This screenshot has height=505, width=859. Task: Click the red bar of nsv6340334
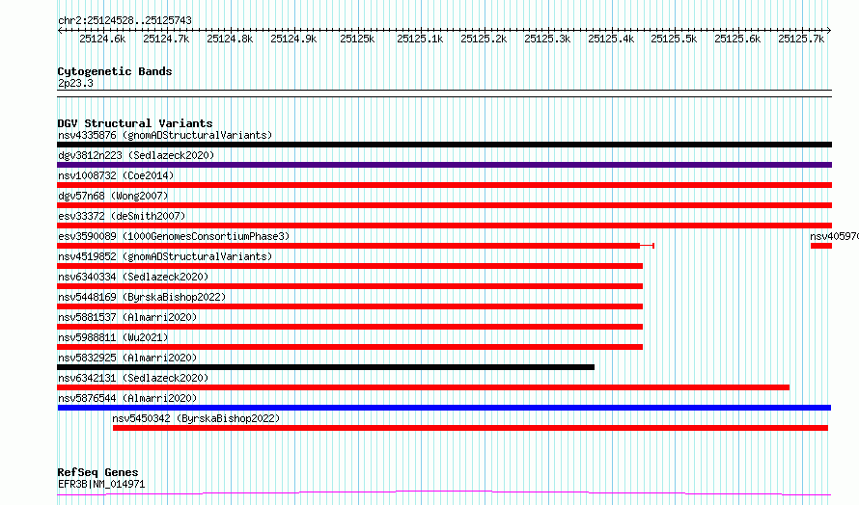(x=349, y=286)
